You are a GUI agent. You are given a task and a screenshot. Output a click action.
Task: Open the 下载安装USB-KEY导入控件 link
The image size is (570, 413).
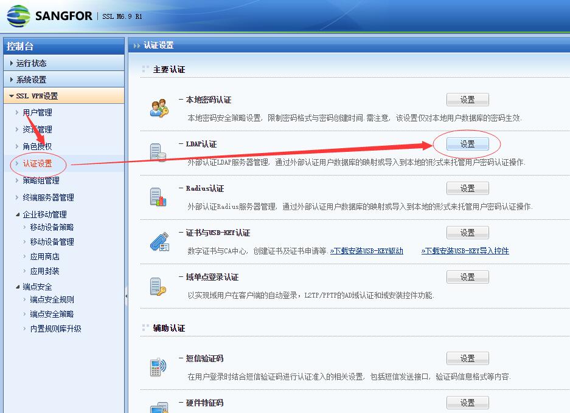point(465,251)
